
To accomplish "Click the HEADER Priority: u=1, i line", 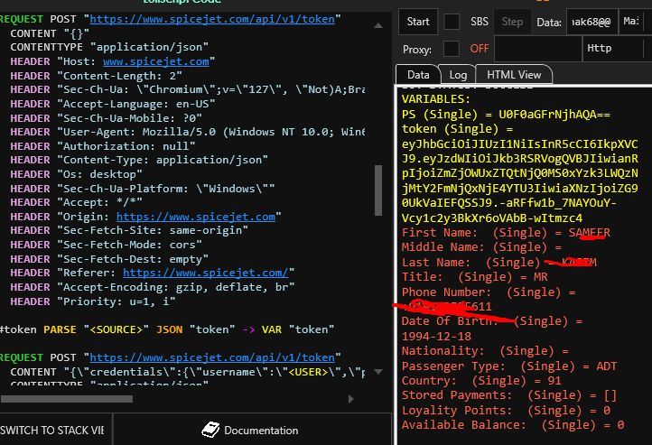I will [x=93, y=301].
